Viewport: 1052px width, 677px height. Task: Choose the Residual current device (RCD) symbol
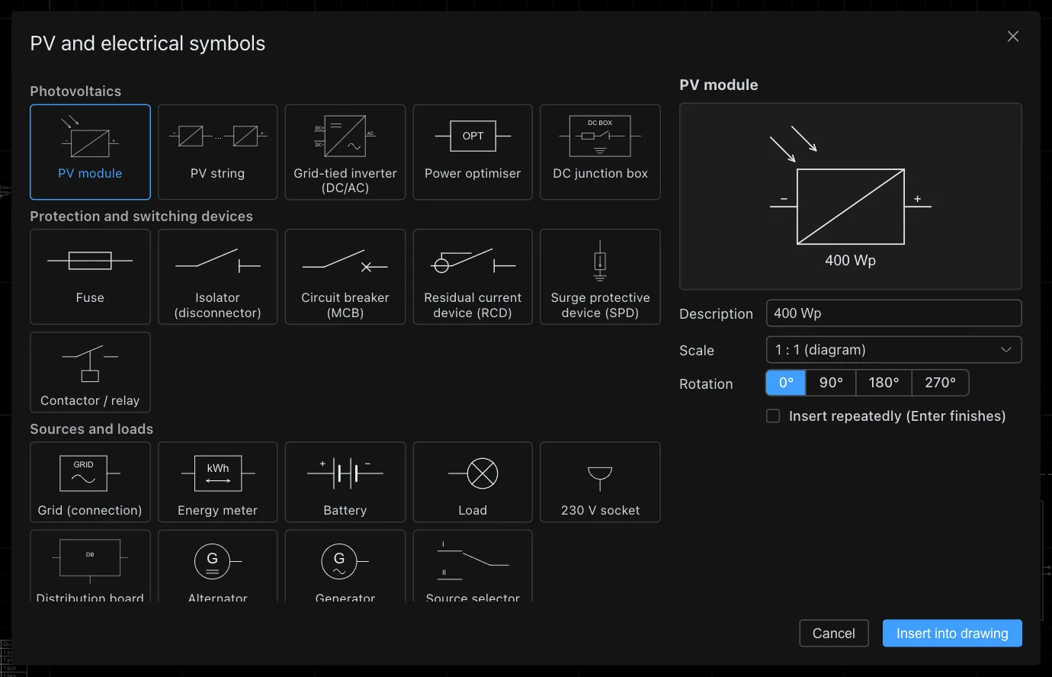click(x=473, y=277)
